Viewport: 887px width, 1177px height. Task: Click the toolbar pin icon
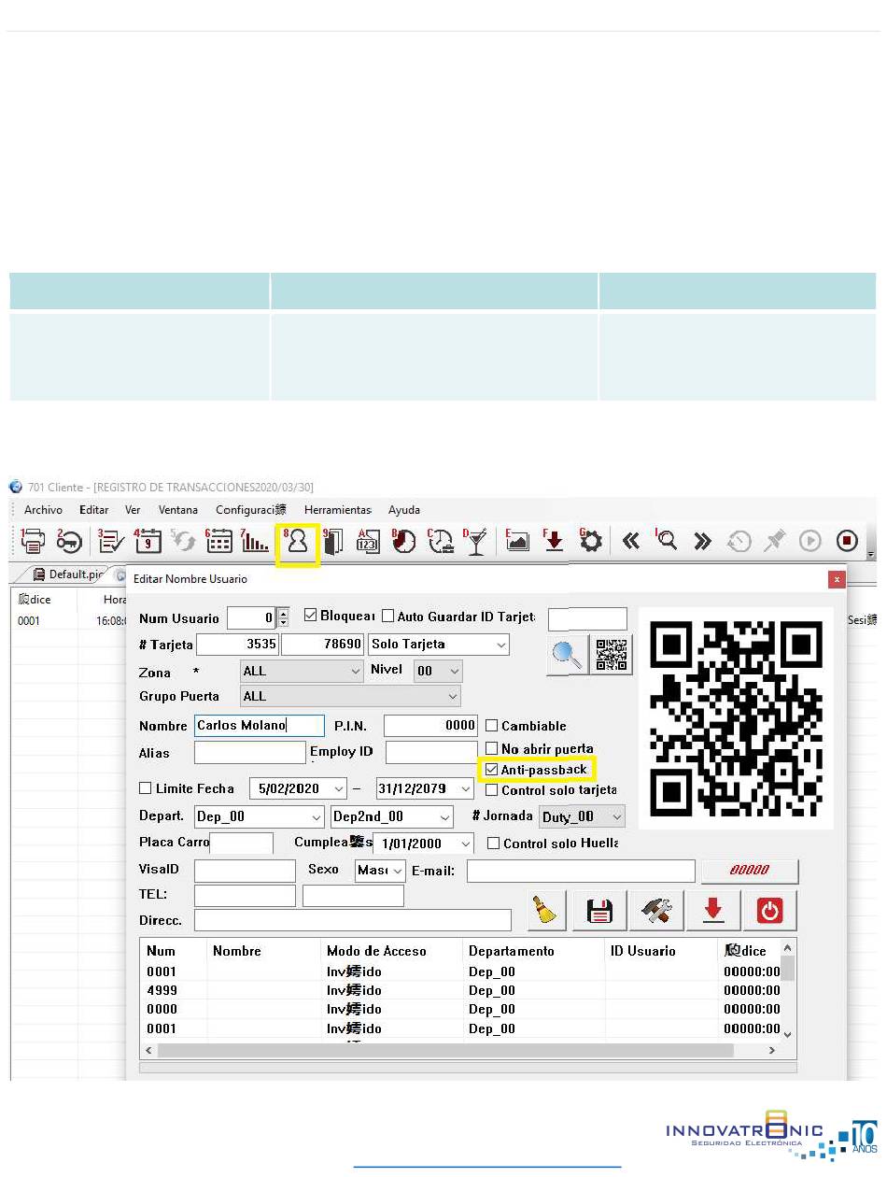point(774,542)
